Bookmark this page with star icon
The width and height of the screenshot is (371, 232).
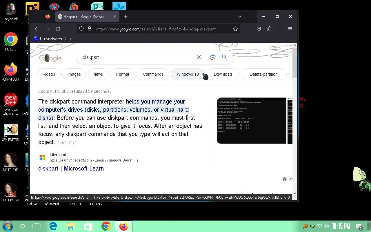[235, 29]
